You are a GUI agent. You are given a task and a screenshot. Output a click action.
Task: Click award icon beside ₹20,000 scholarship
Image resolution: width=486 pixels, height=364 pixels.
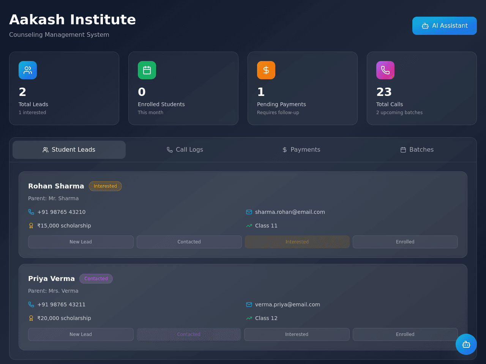click(x=31, y=318)
